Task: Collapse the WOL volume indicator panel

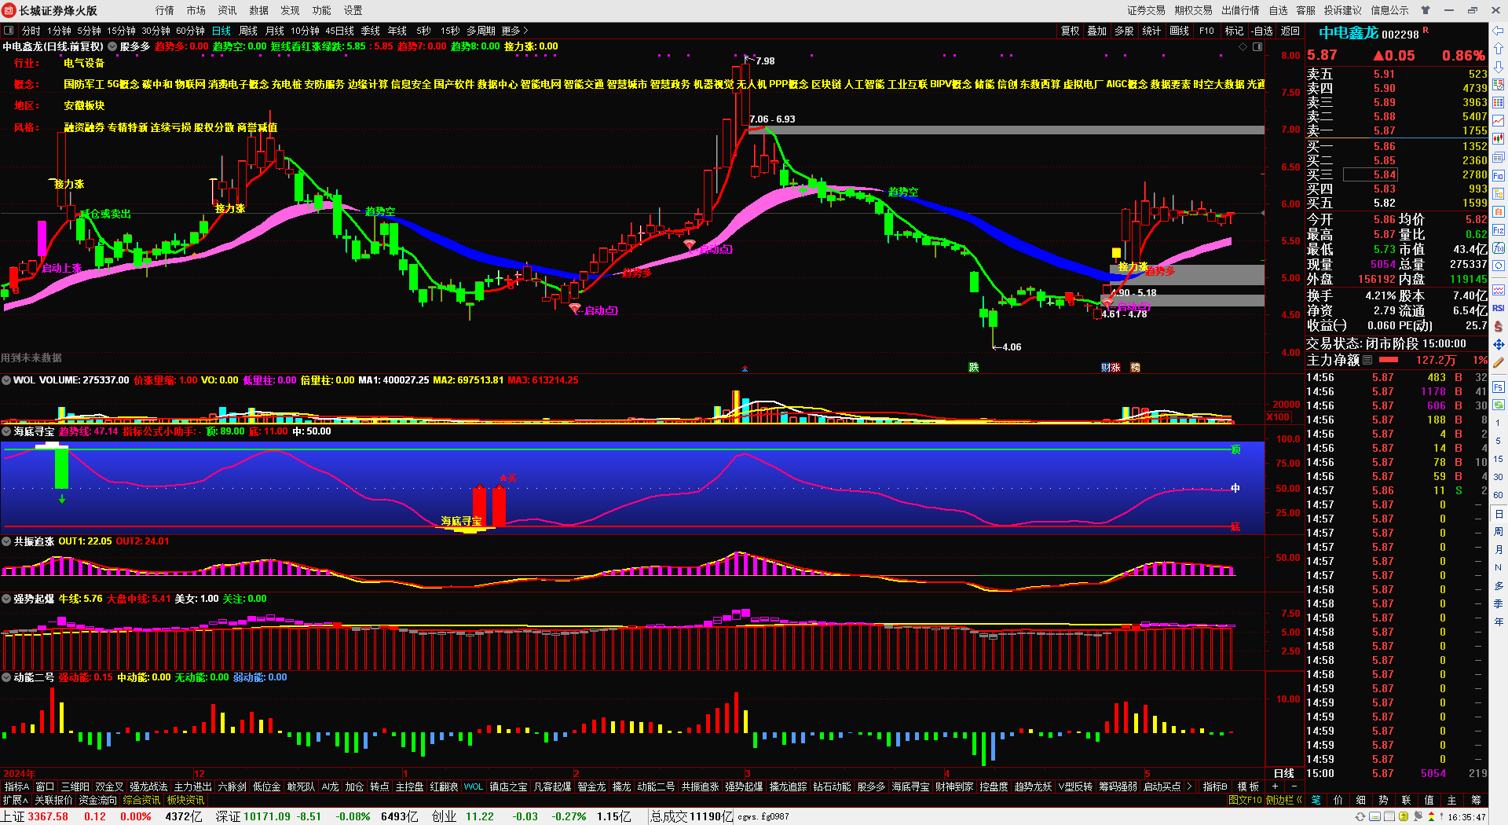Action: [x=6, y=380]
